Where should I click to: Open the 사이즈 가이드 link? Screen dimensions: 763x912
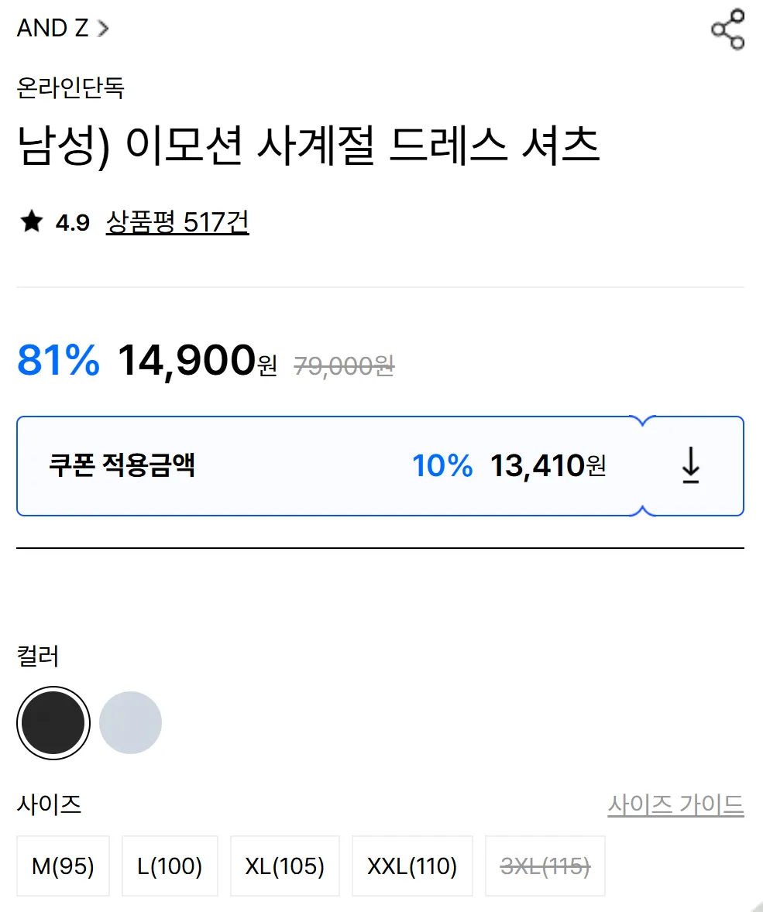point(675,805)
